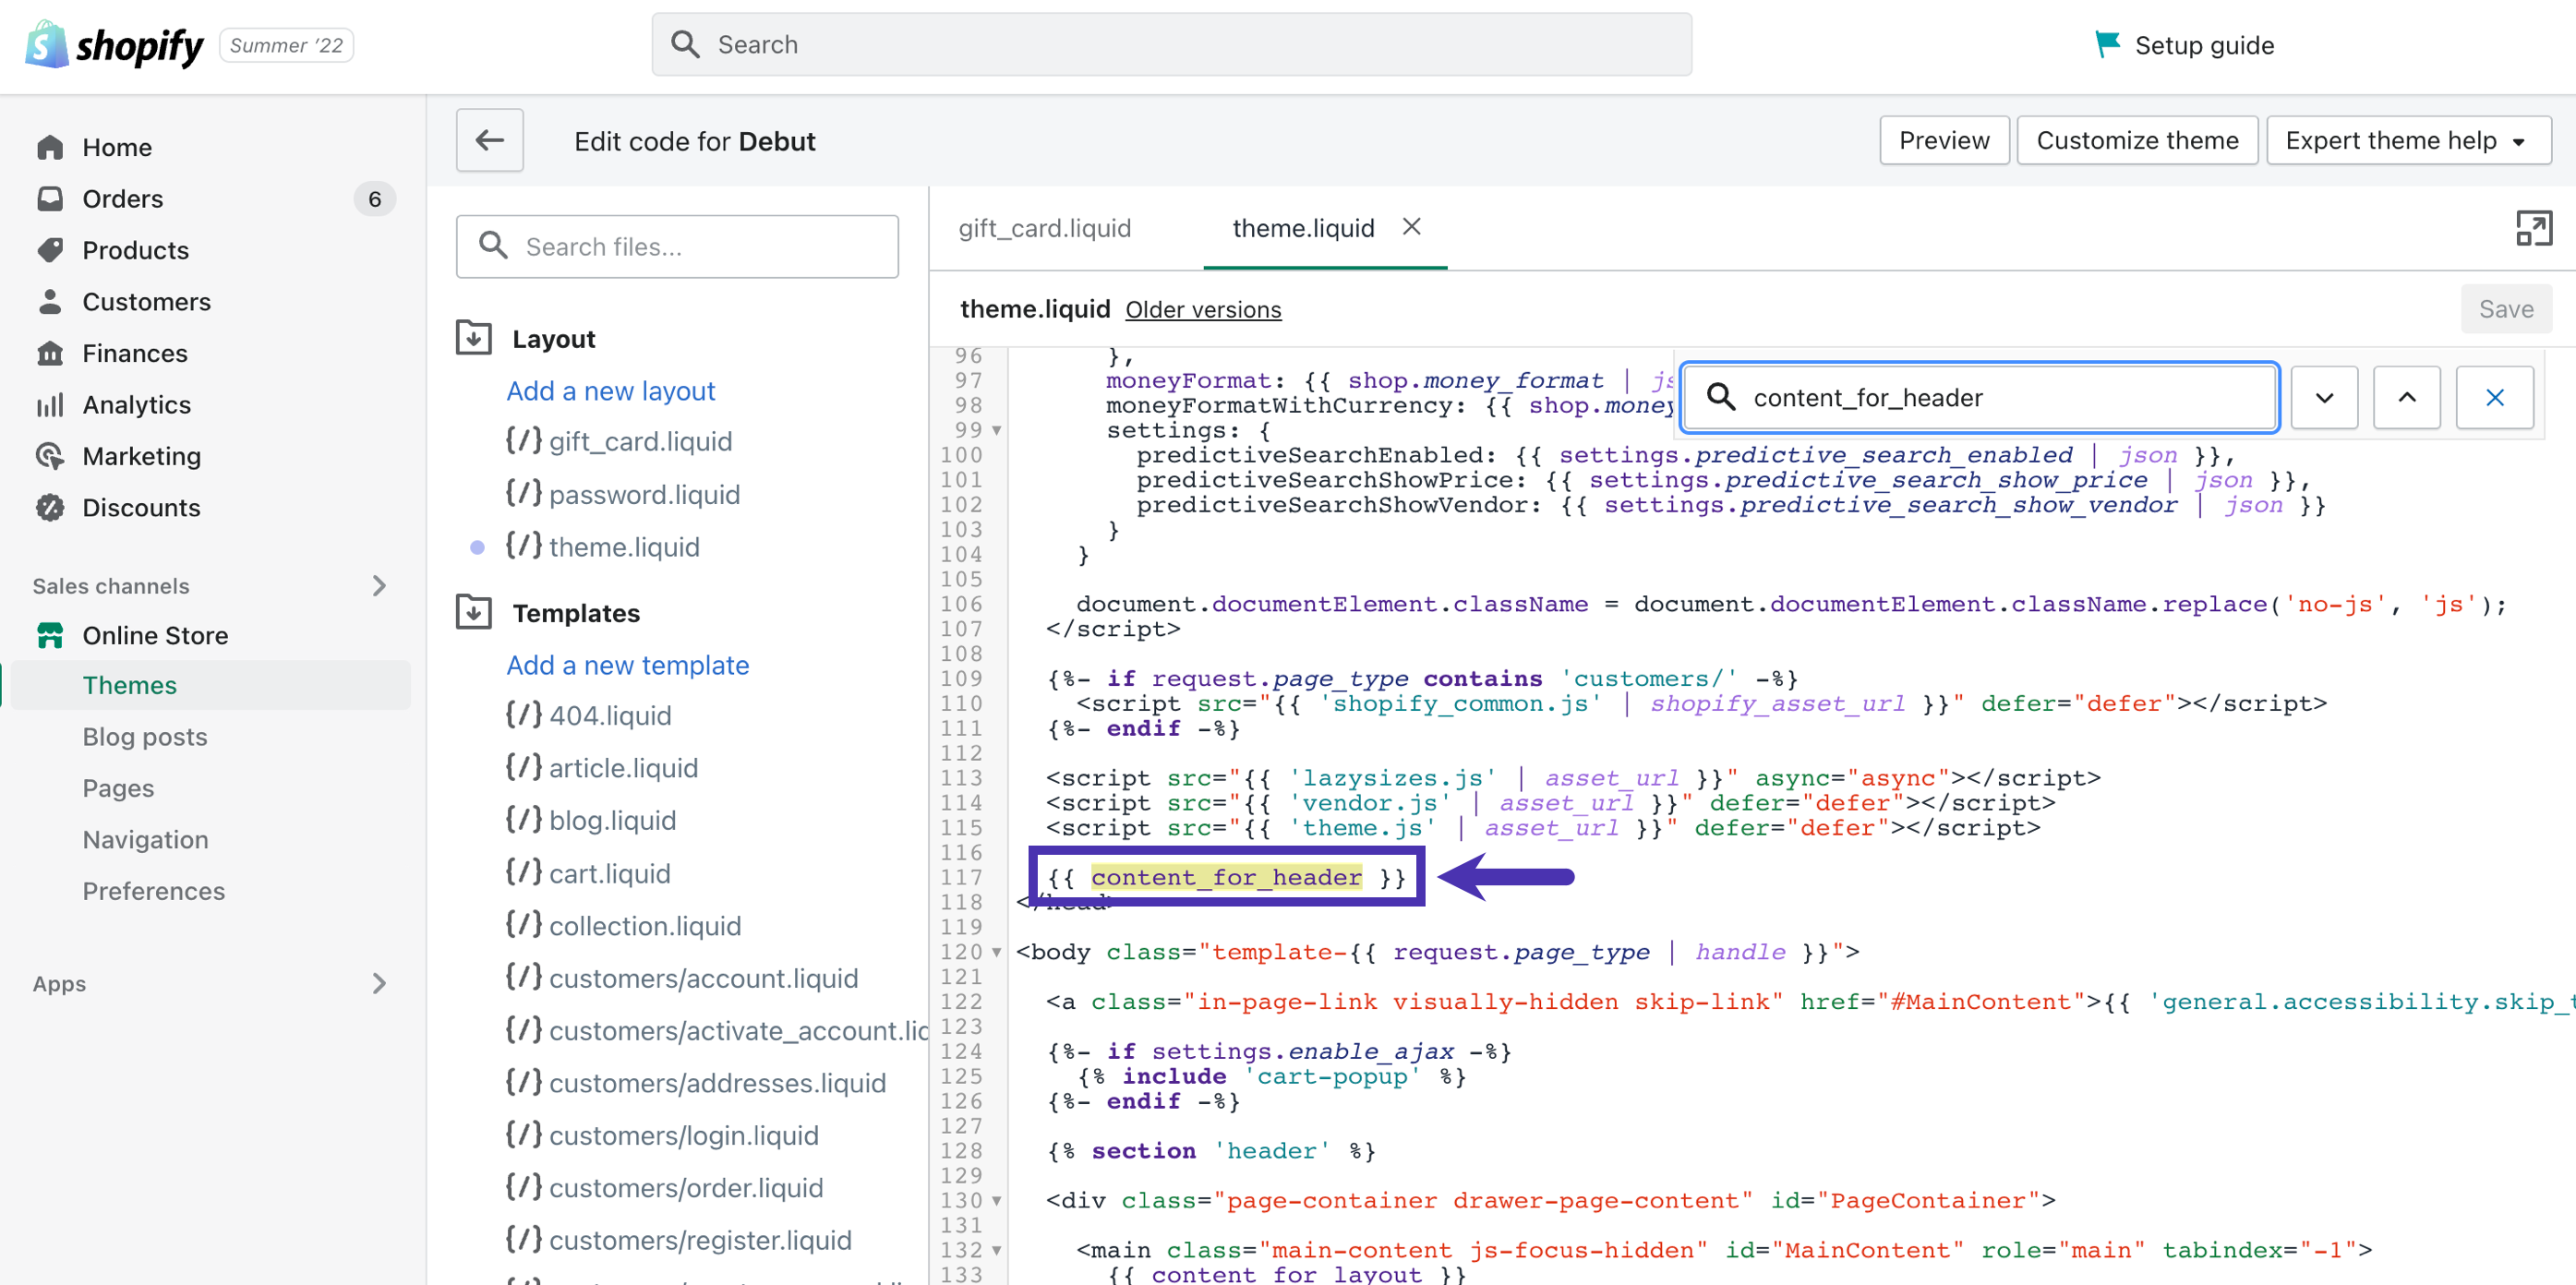Click the Products tag icon

click(50, 249)
